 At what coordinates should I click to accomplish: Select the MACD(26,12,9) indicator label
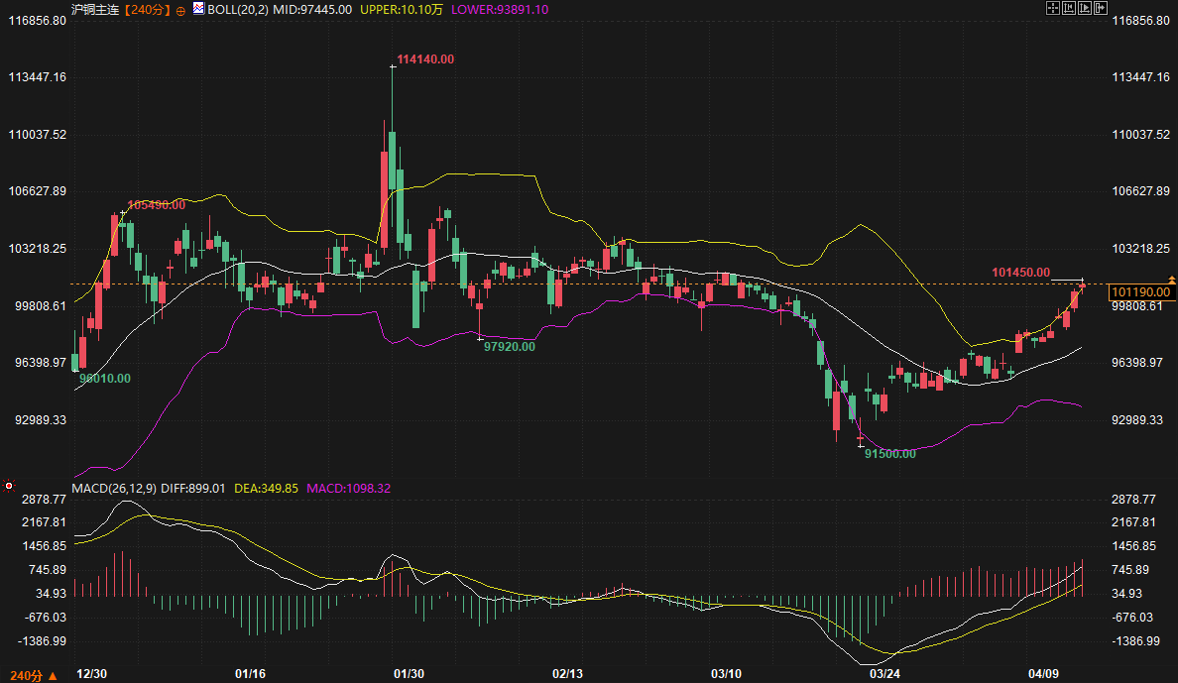tap(115, 488)
